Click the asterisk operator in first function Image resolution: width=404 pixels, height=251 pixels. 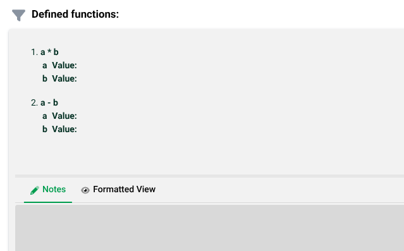click(x=49, y=52)
